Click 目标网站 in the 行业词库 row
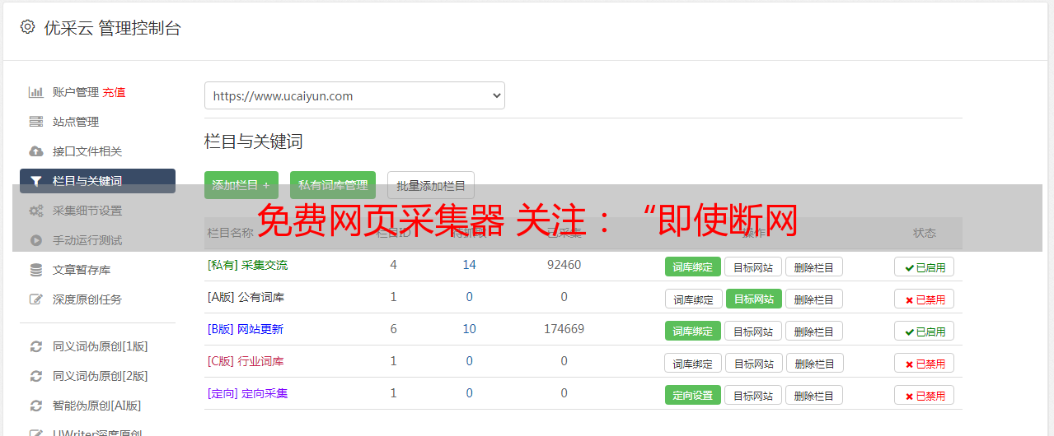Viewport: 1054px width, 436px height. [x=753, y=363]
